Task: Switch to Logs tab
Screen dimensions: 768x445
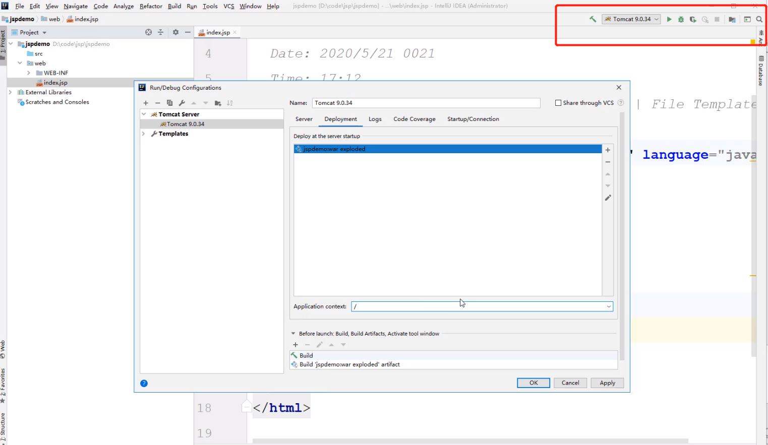Action: click(x=375, y=119)
